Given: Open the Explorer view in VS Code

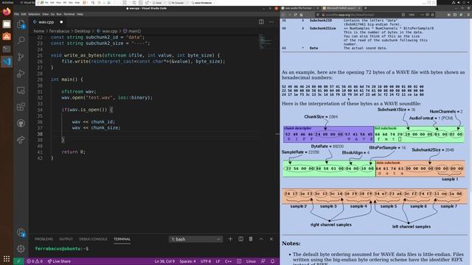Looking at the screenshot, I should pos(21,24).
